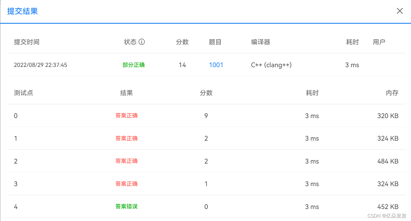
Task: Click the 部分正确 status text
Action: (x=134, y=65)
